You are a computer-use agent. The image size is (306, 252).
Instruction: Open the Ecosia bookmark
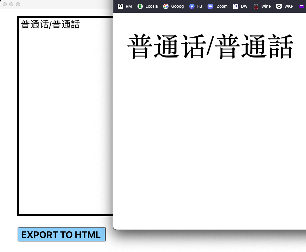[x=147, y=6]
